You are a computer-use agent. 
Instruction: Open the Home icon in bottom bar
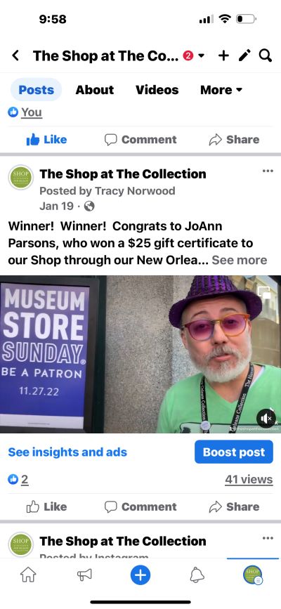pyautogui.click(x=28, y=575)
